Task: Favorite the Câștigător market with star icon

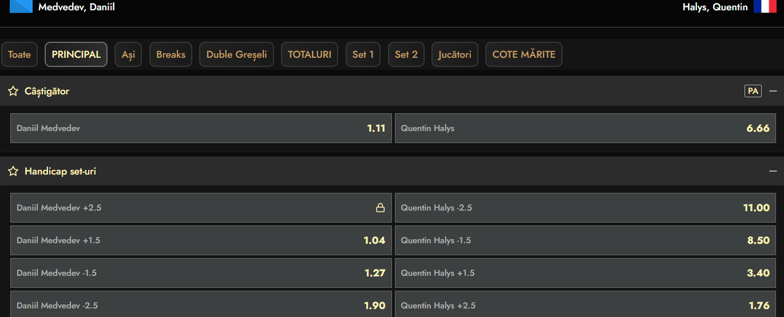Action: point(13,91)
